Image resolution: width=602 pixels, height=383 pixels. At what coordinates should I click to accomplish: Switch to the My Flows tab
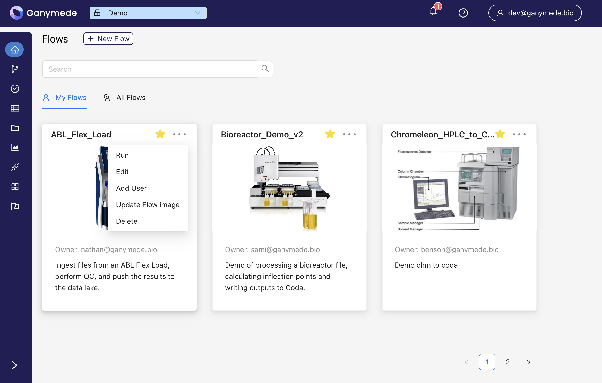(64, 98)
